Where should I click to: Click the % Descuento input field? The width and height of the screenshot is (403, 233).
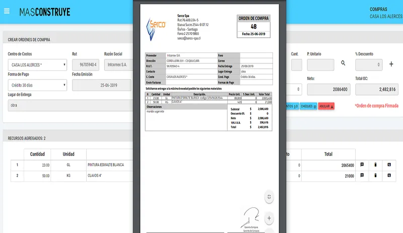click(369, 65)
